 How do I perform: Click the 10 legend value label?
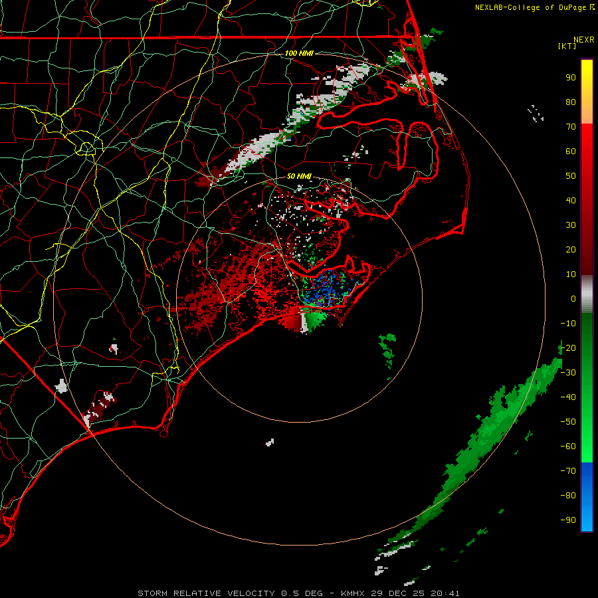tap(571, 274)
